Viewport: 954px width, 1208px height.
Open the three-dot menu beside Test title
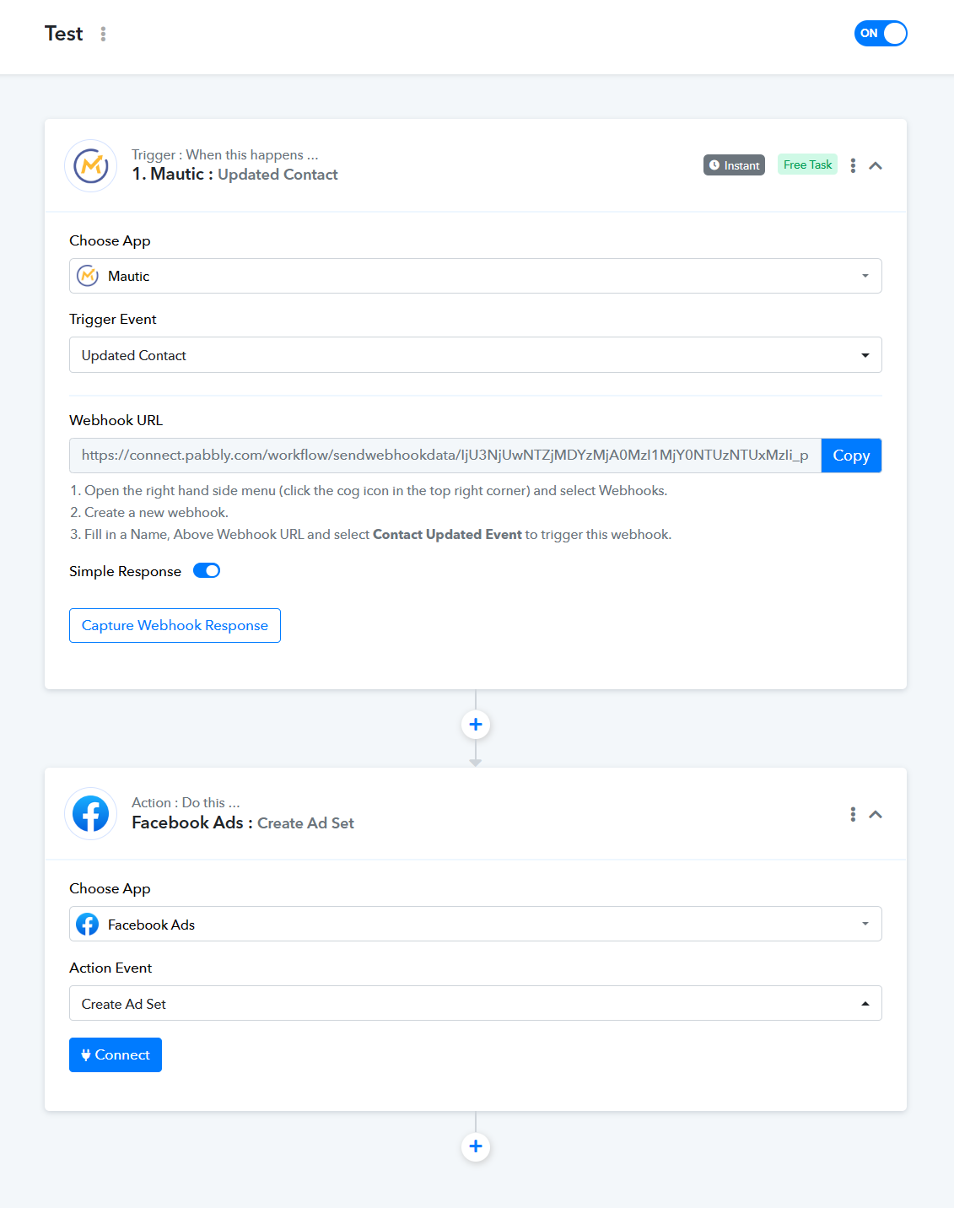(103, 34)
